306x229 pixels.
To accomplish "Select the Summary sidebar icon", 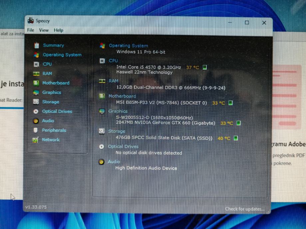I will (x=37, y=45).
